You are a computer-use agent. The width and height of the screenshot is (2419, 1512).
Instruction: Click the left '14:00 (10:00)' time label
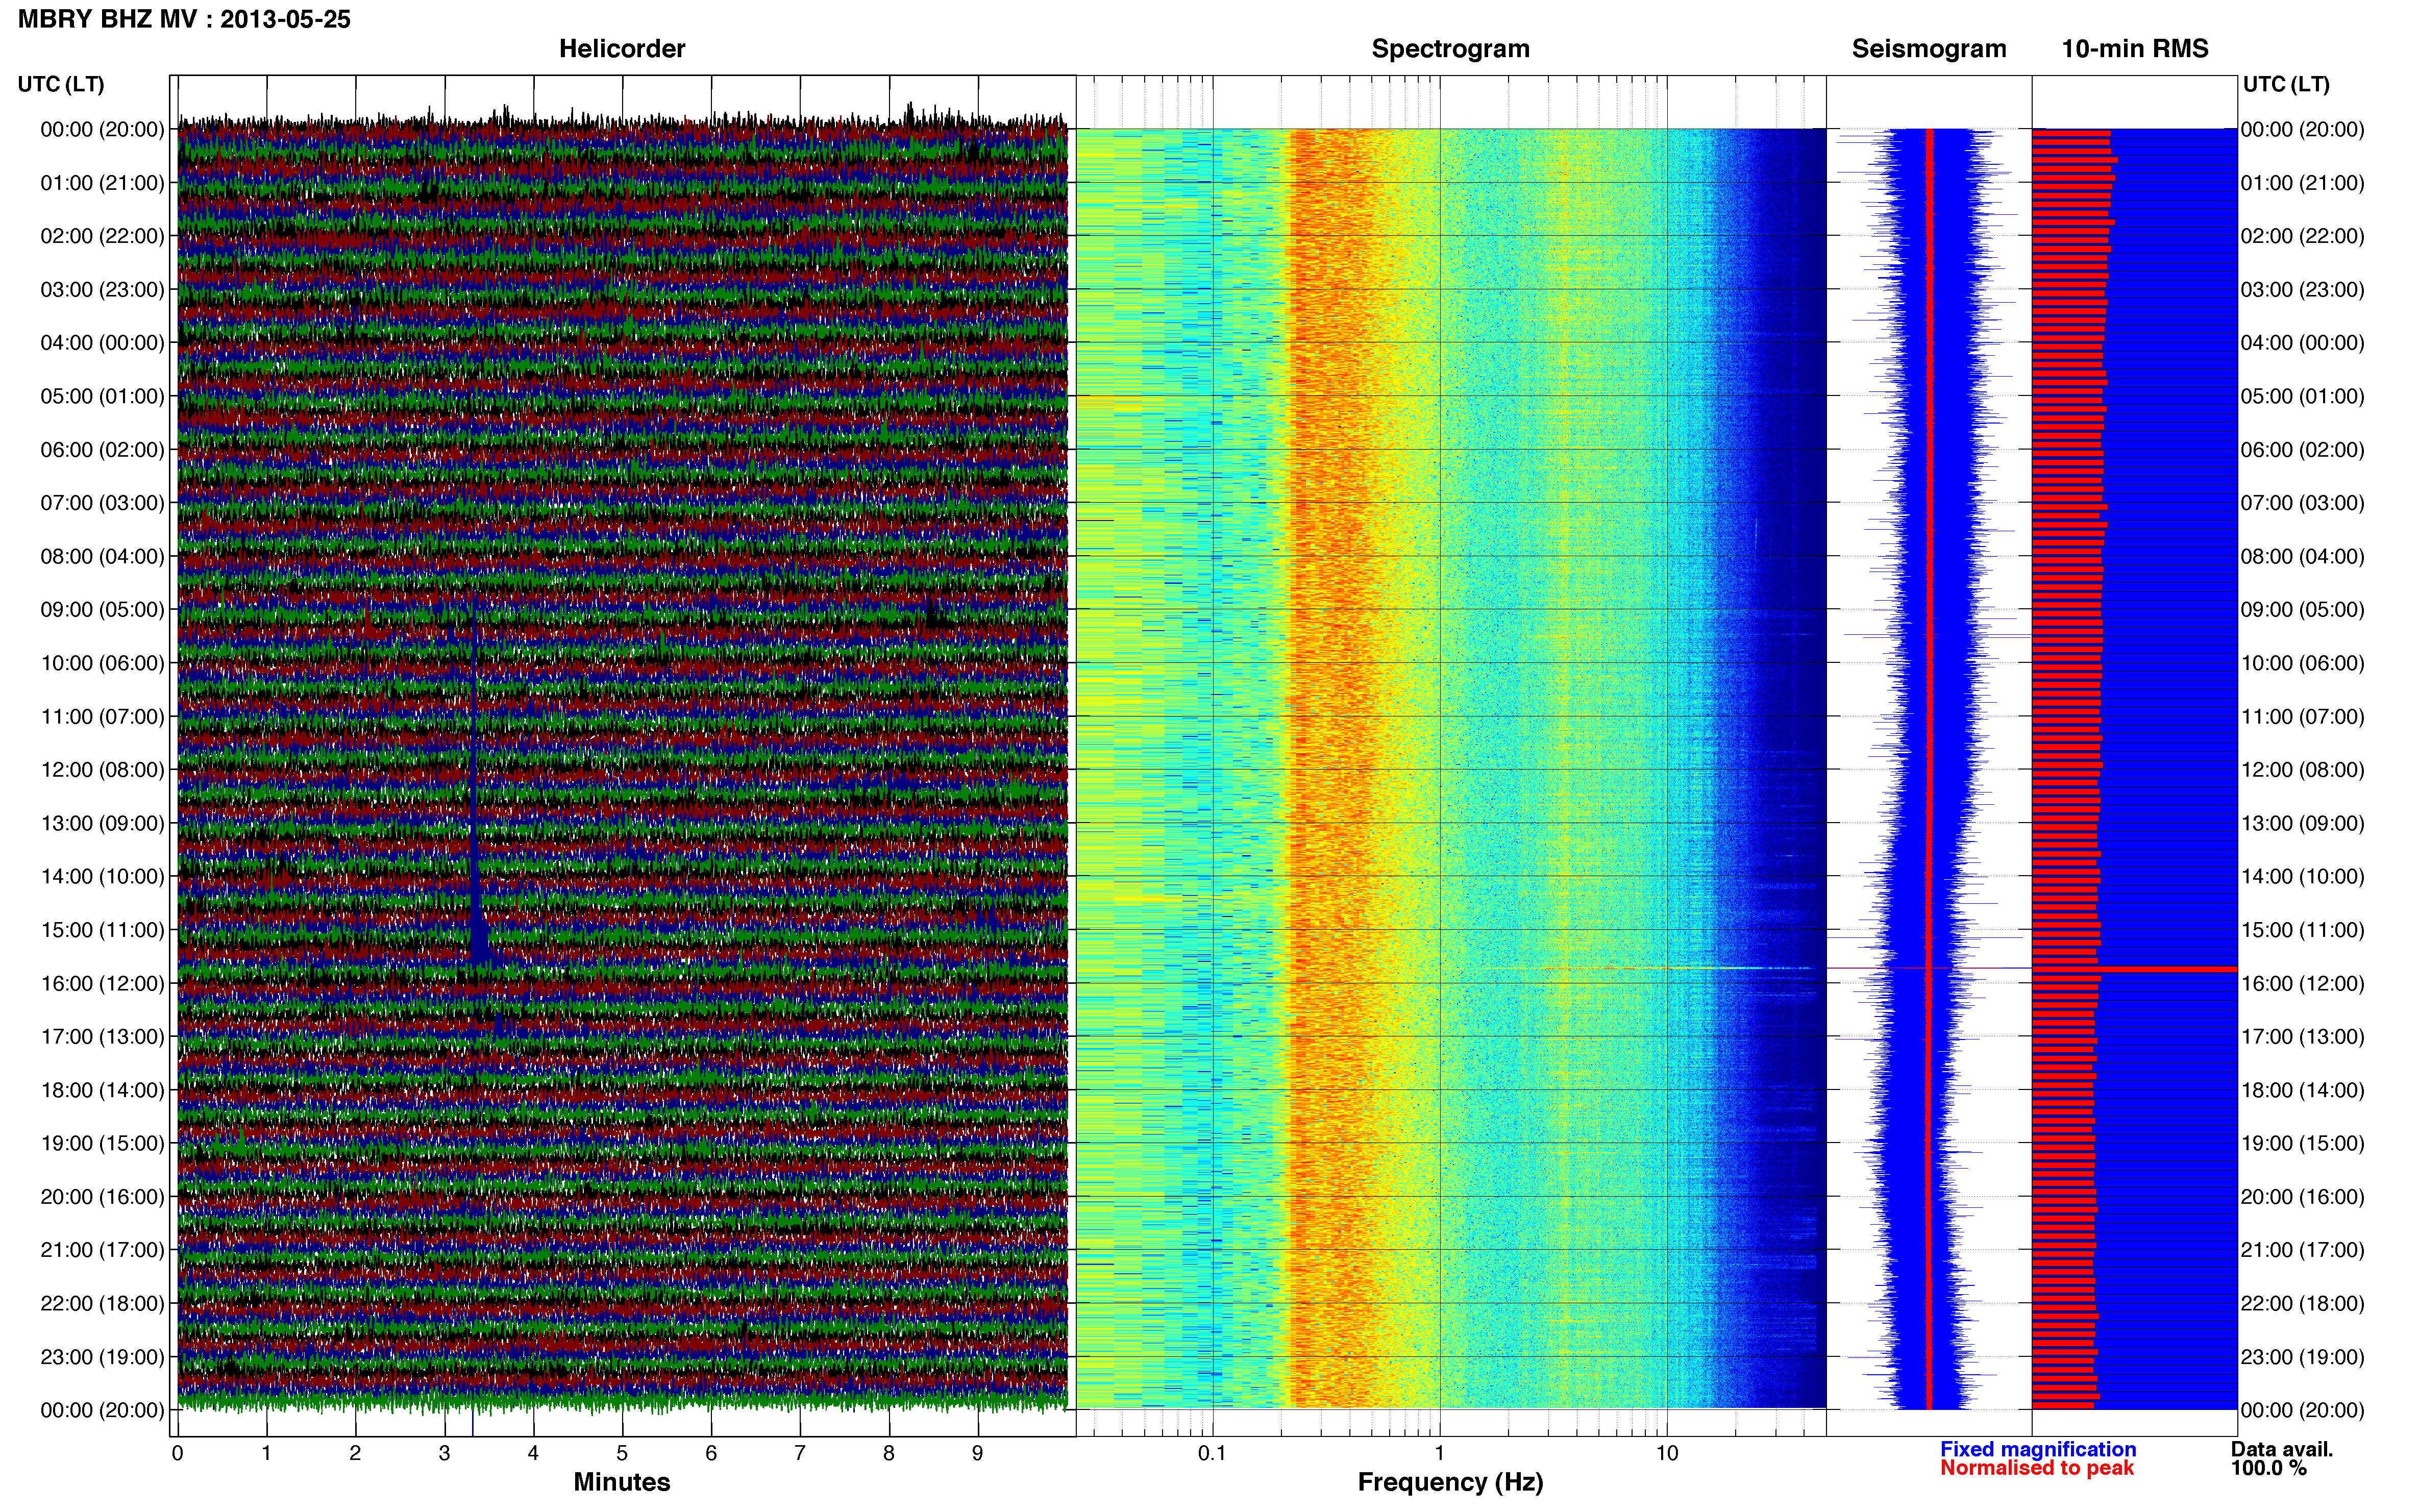pyautogui.click(x=102, y=877)
